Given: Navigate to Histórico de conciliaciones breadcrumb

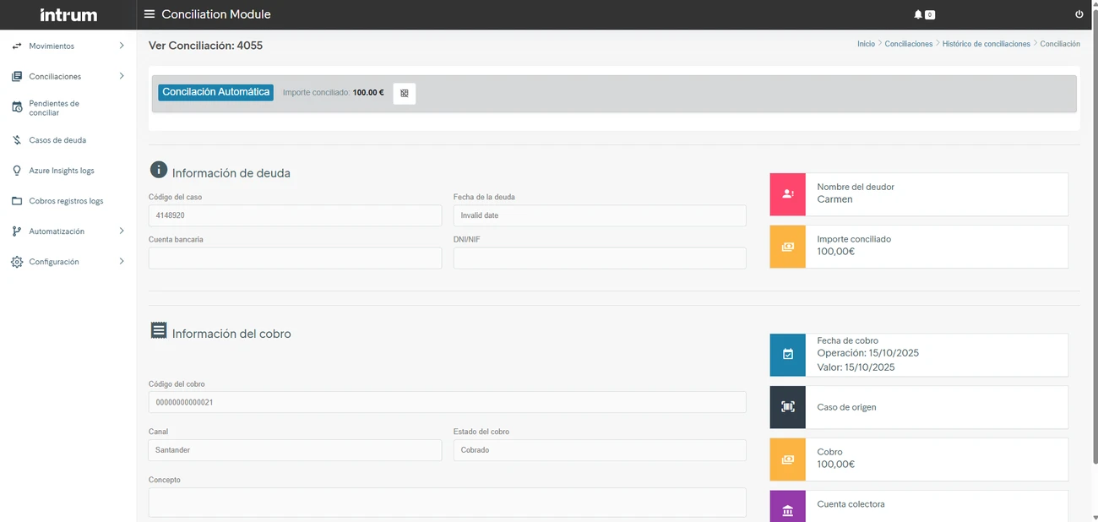Looking at the screenshot, I should click(x=986, y=44).
